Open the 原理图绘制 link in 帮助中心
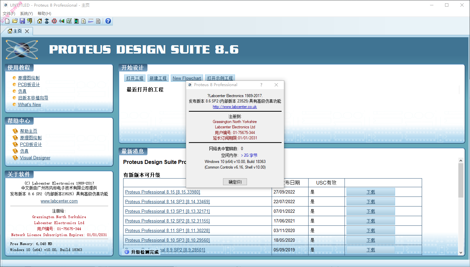Screen dimensions: 470x267 point(31,138)
